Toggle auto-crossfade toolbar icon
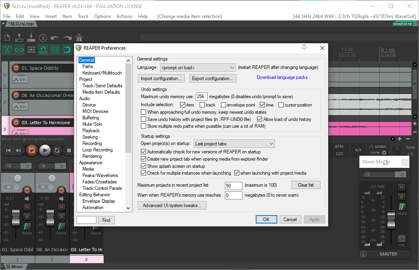This screenshot has height=270, width=419. tap(7, 50)
